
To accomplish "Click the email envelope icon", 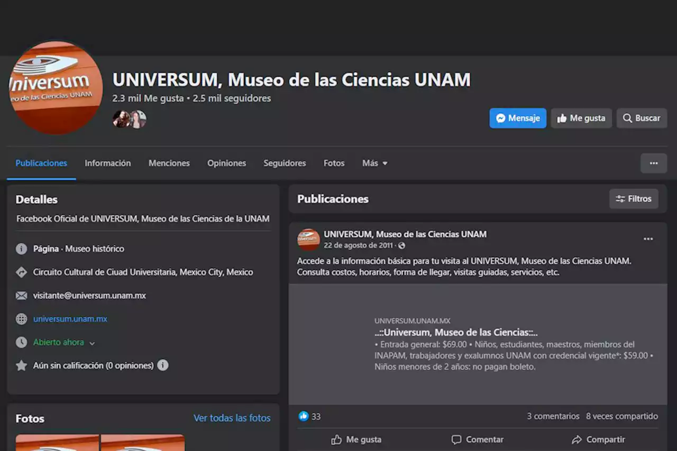I will pos(21,296).
